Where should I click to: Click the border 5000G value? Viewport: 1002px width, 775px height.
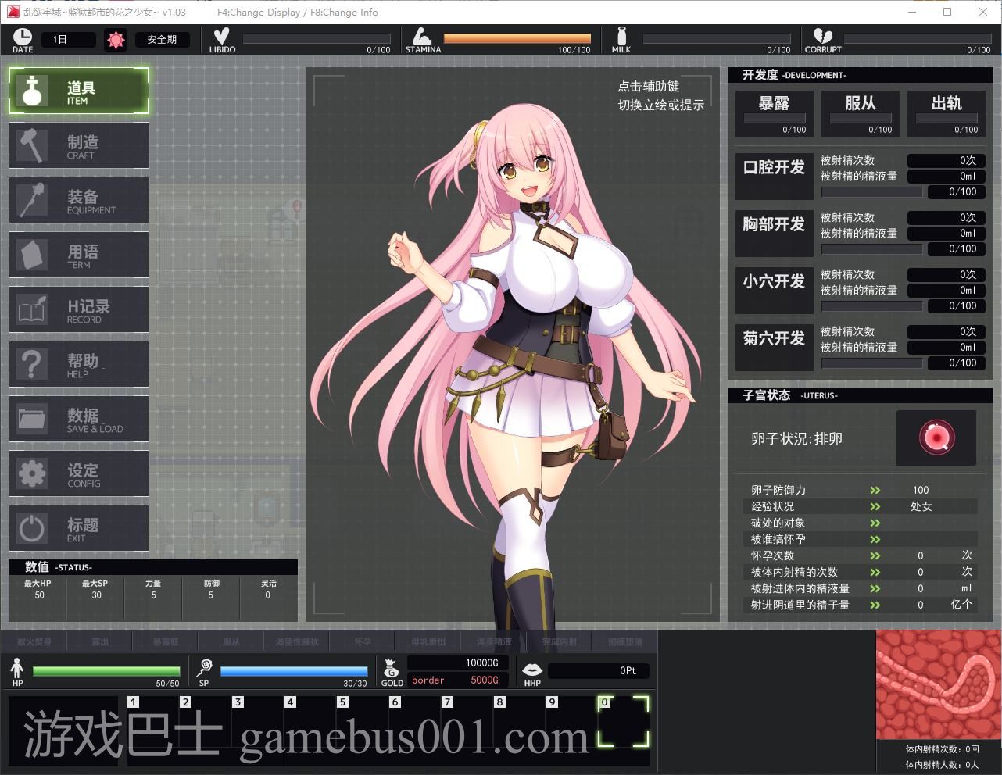click(458, 680)
